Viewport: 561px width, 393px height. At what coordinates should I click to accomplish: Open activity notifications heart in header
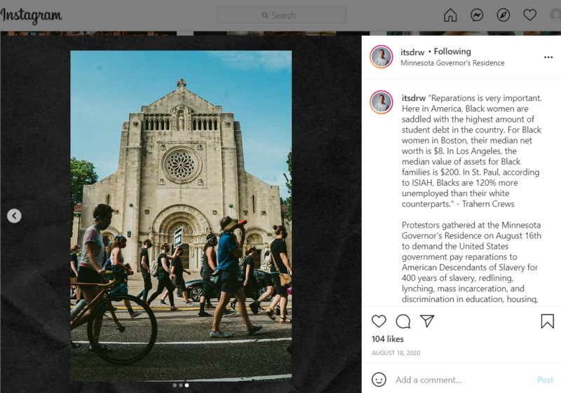pos(530,15)
